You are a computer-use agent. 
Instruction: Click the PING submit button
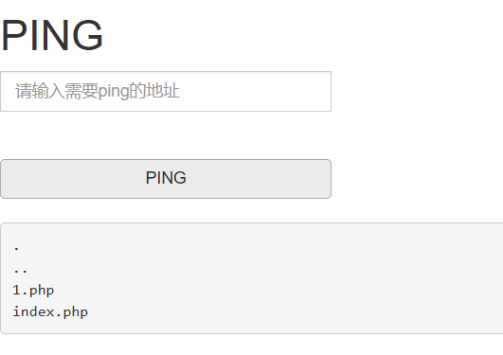166,179
